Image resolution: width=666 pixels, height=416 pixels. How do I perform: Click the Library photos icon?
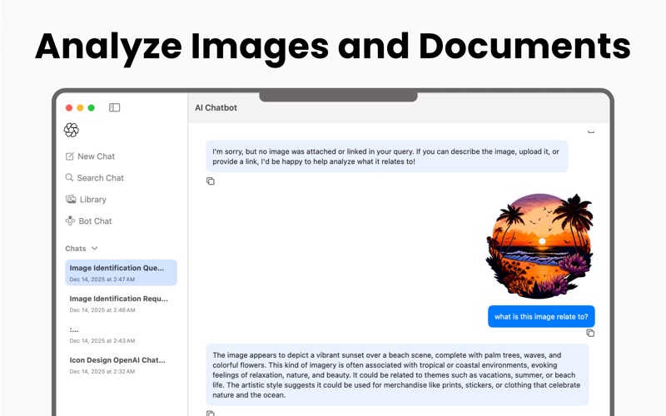click(x=71, y=199)
